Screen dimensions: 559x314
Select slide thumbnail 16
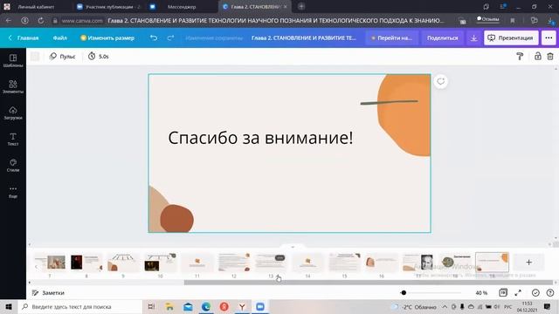382,263
